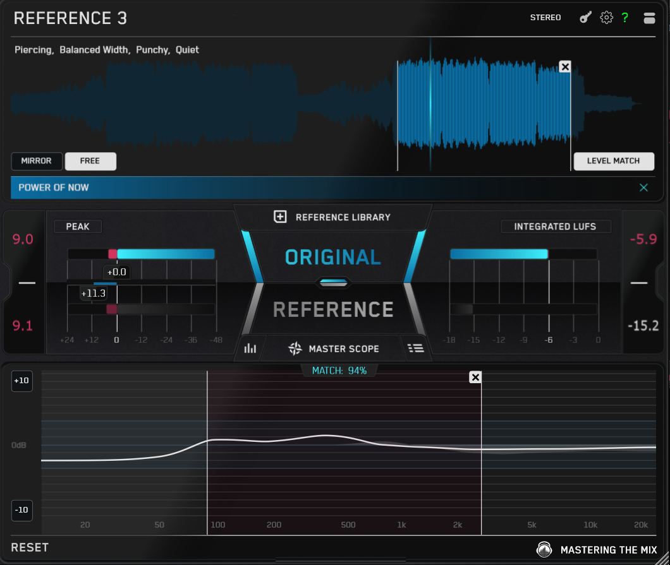Screen dimensions: 670x565
Task: Click the original peak value 9.0
Action: (x=23, y=239)
